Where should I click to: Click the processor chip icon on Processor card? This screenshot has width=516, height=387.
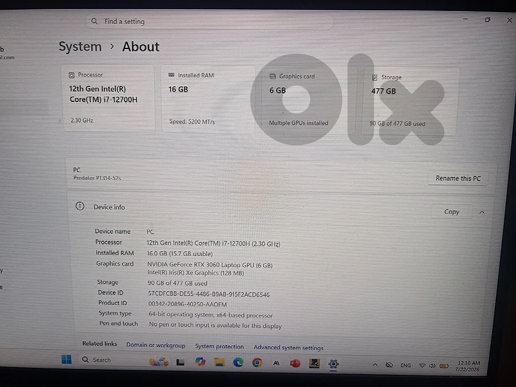click(x=72, y=75)
